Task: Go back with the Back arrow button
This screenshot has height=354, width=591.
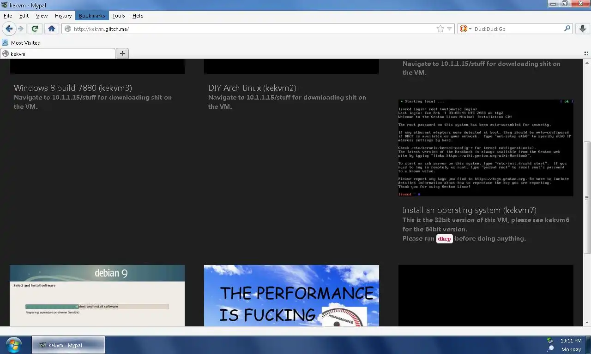Action: click(9, 29)
